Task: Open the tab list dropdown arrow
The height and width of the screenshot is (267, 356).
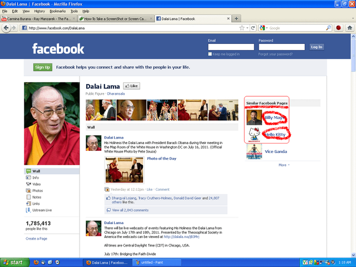Action: (353, 18)
